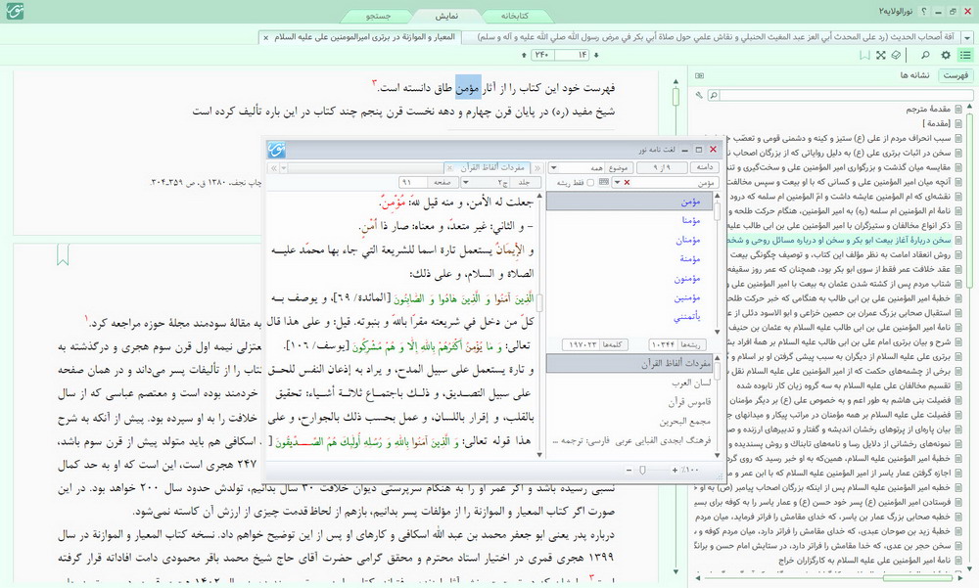
Task: Click the panel layout icon beside نشانه ها
Action: click(699, 75)
